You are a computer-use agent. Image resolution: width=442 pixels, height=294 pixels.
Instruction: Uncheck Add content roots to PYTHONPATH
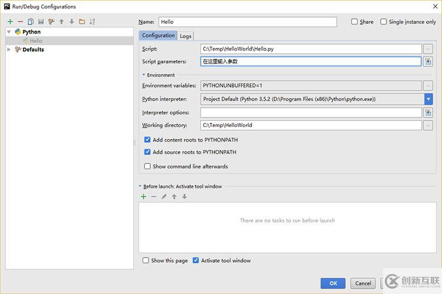(x=147, y=140)
